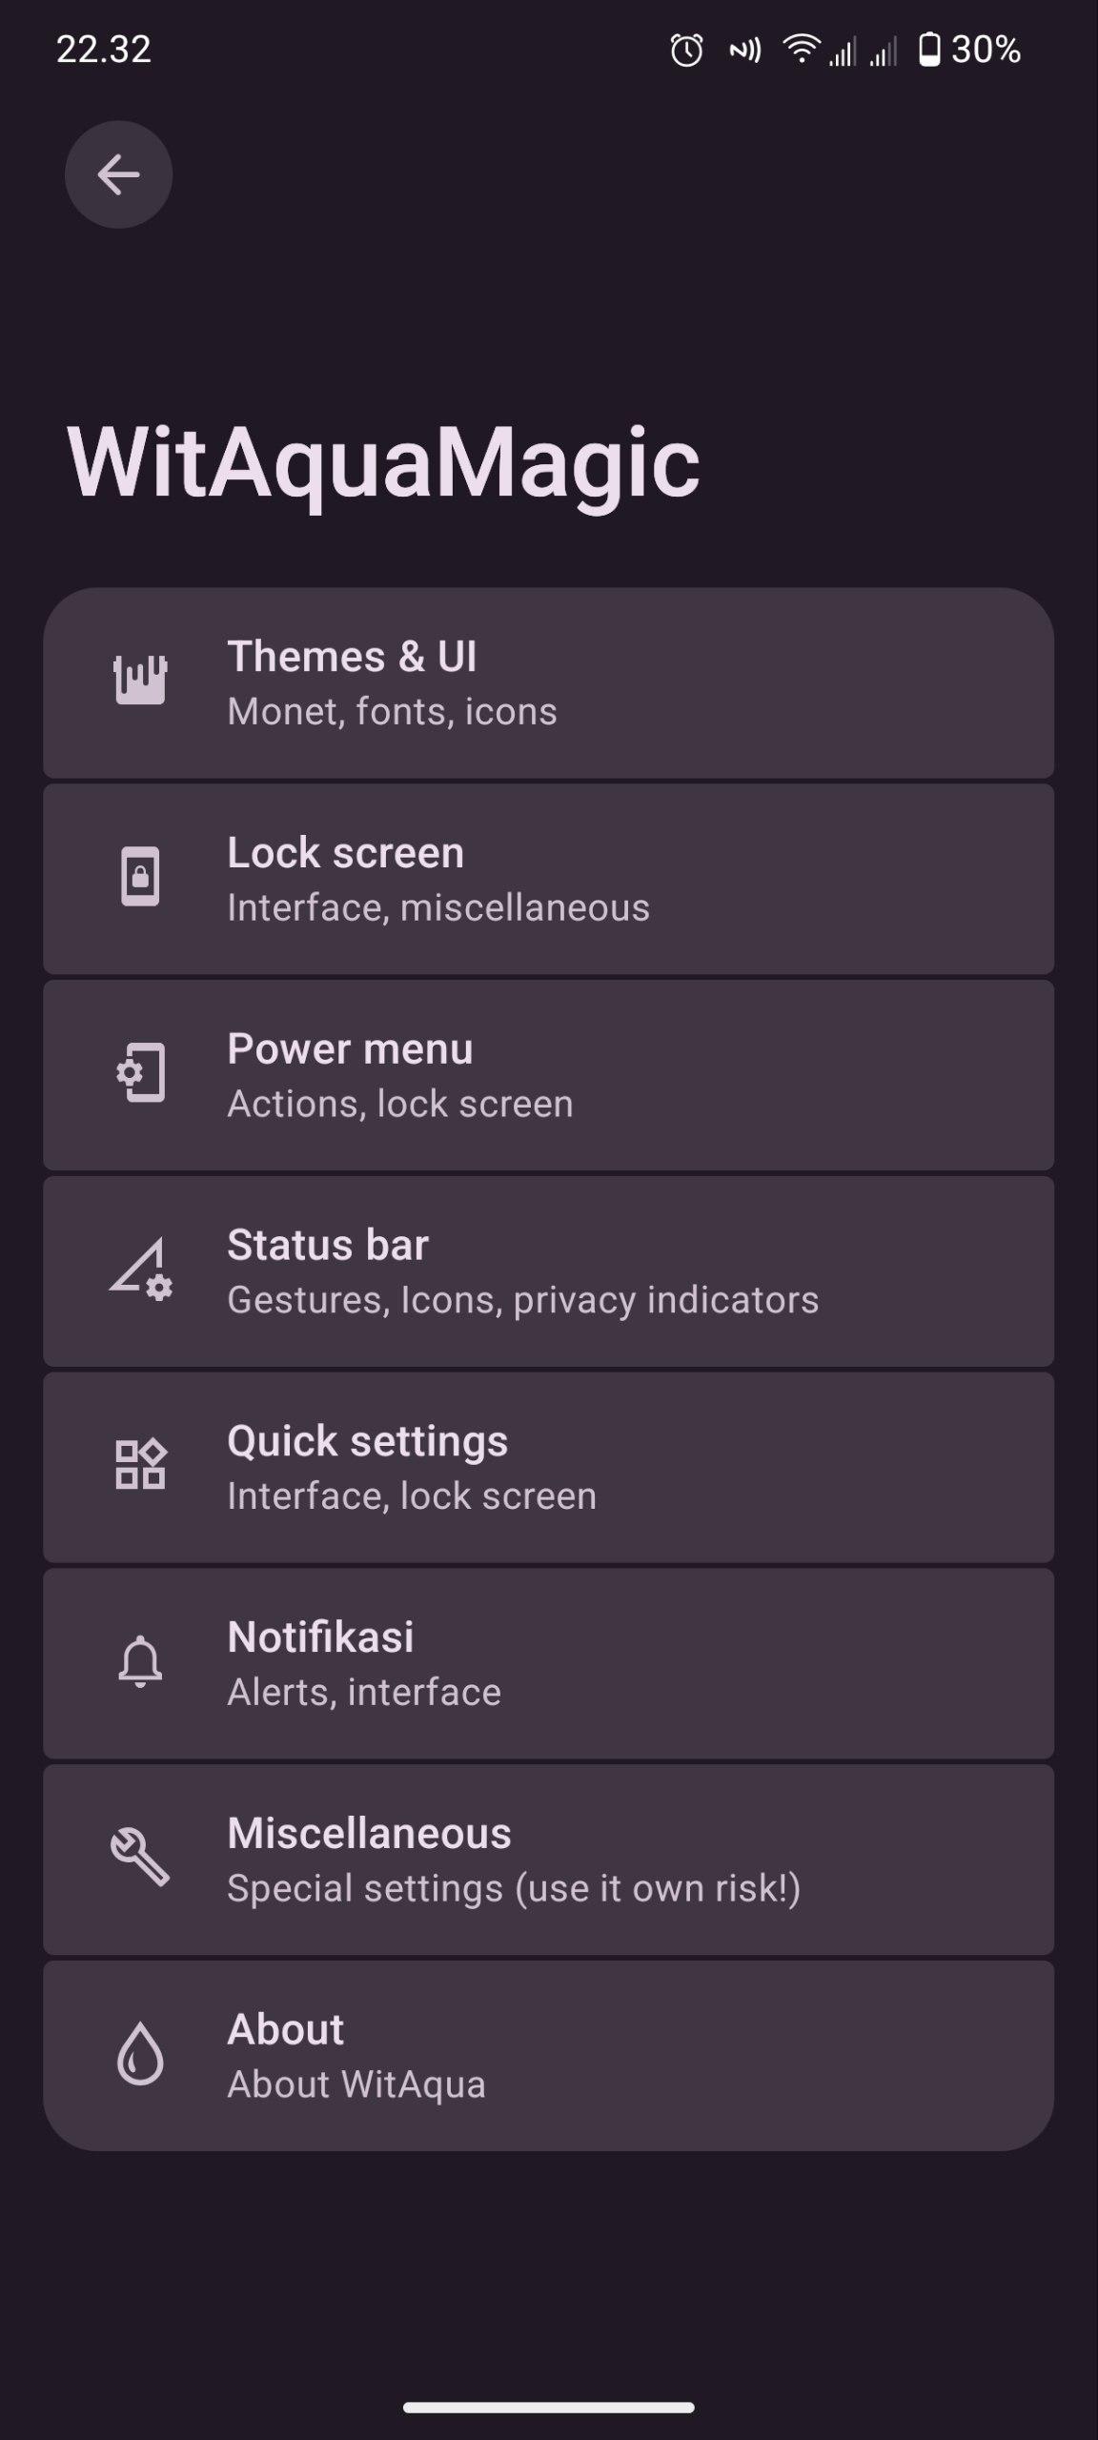Open the Lock screen settings

click(x=548, y=879)
